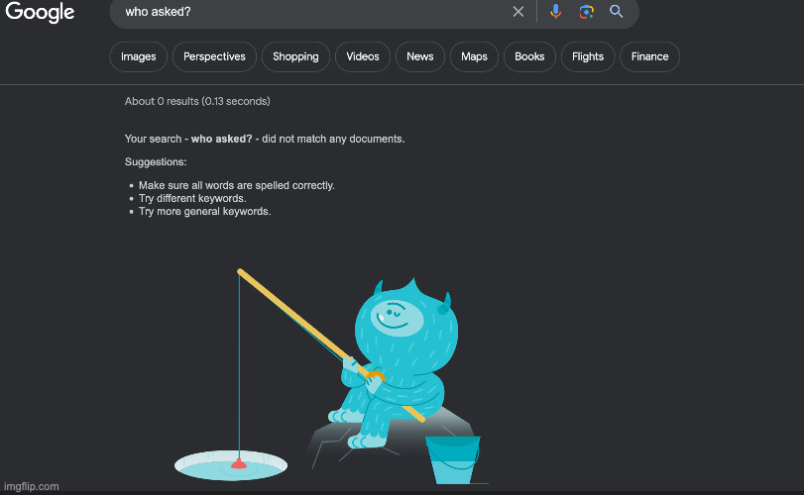804x495 pixels.
Task: Open Google Lens image search
Action: (x=586, y=12)
